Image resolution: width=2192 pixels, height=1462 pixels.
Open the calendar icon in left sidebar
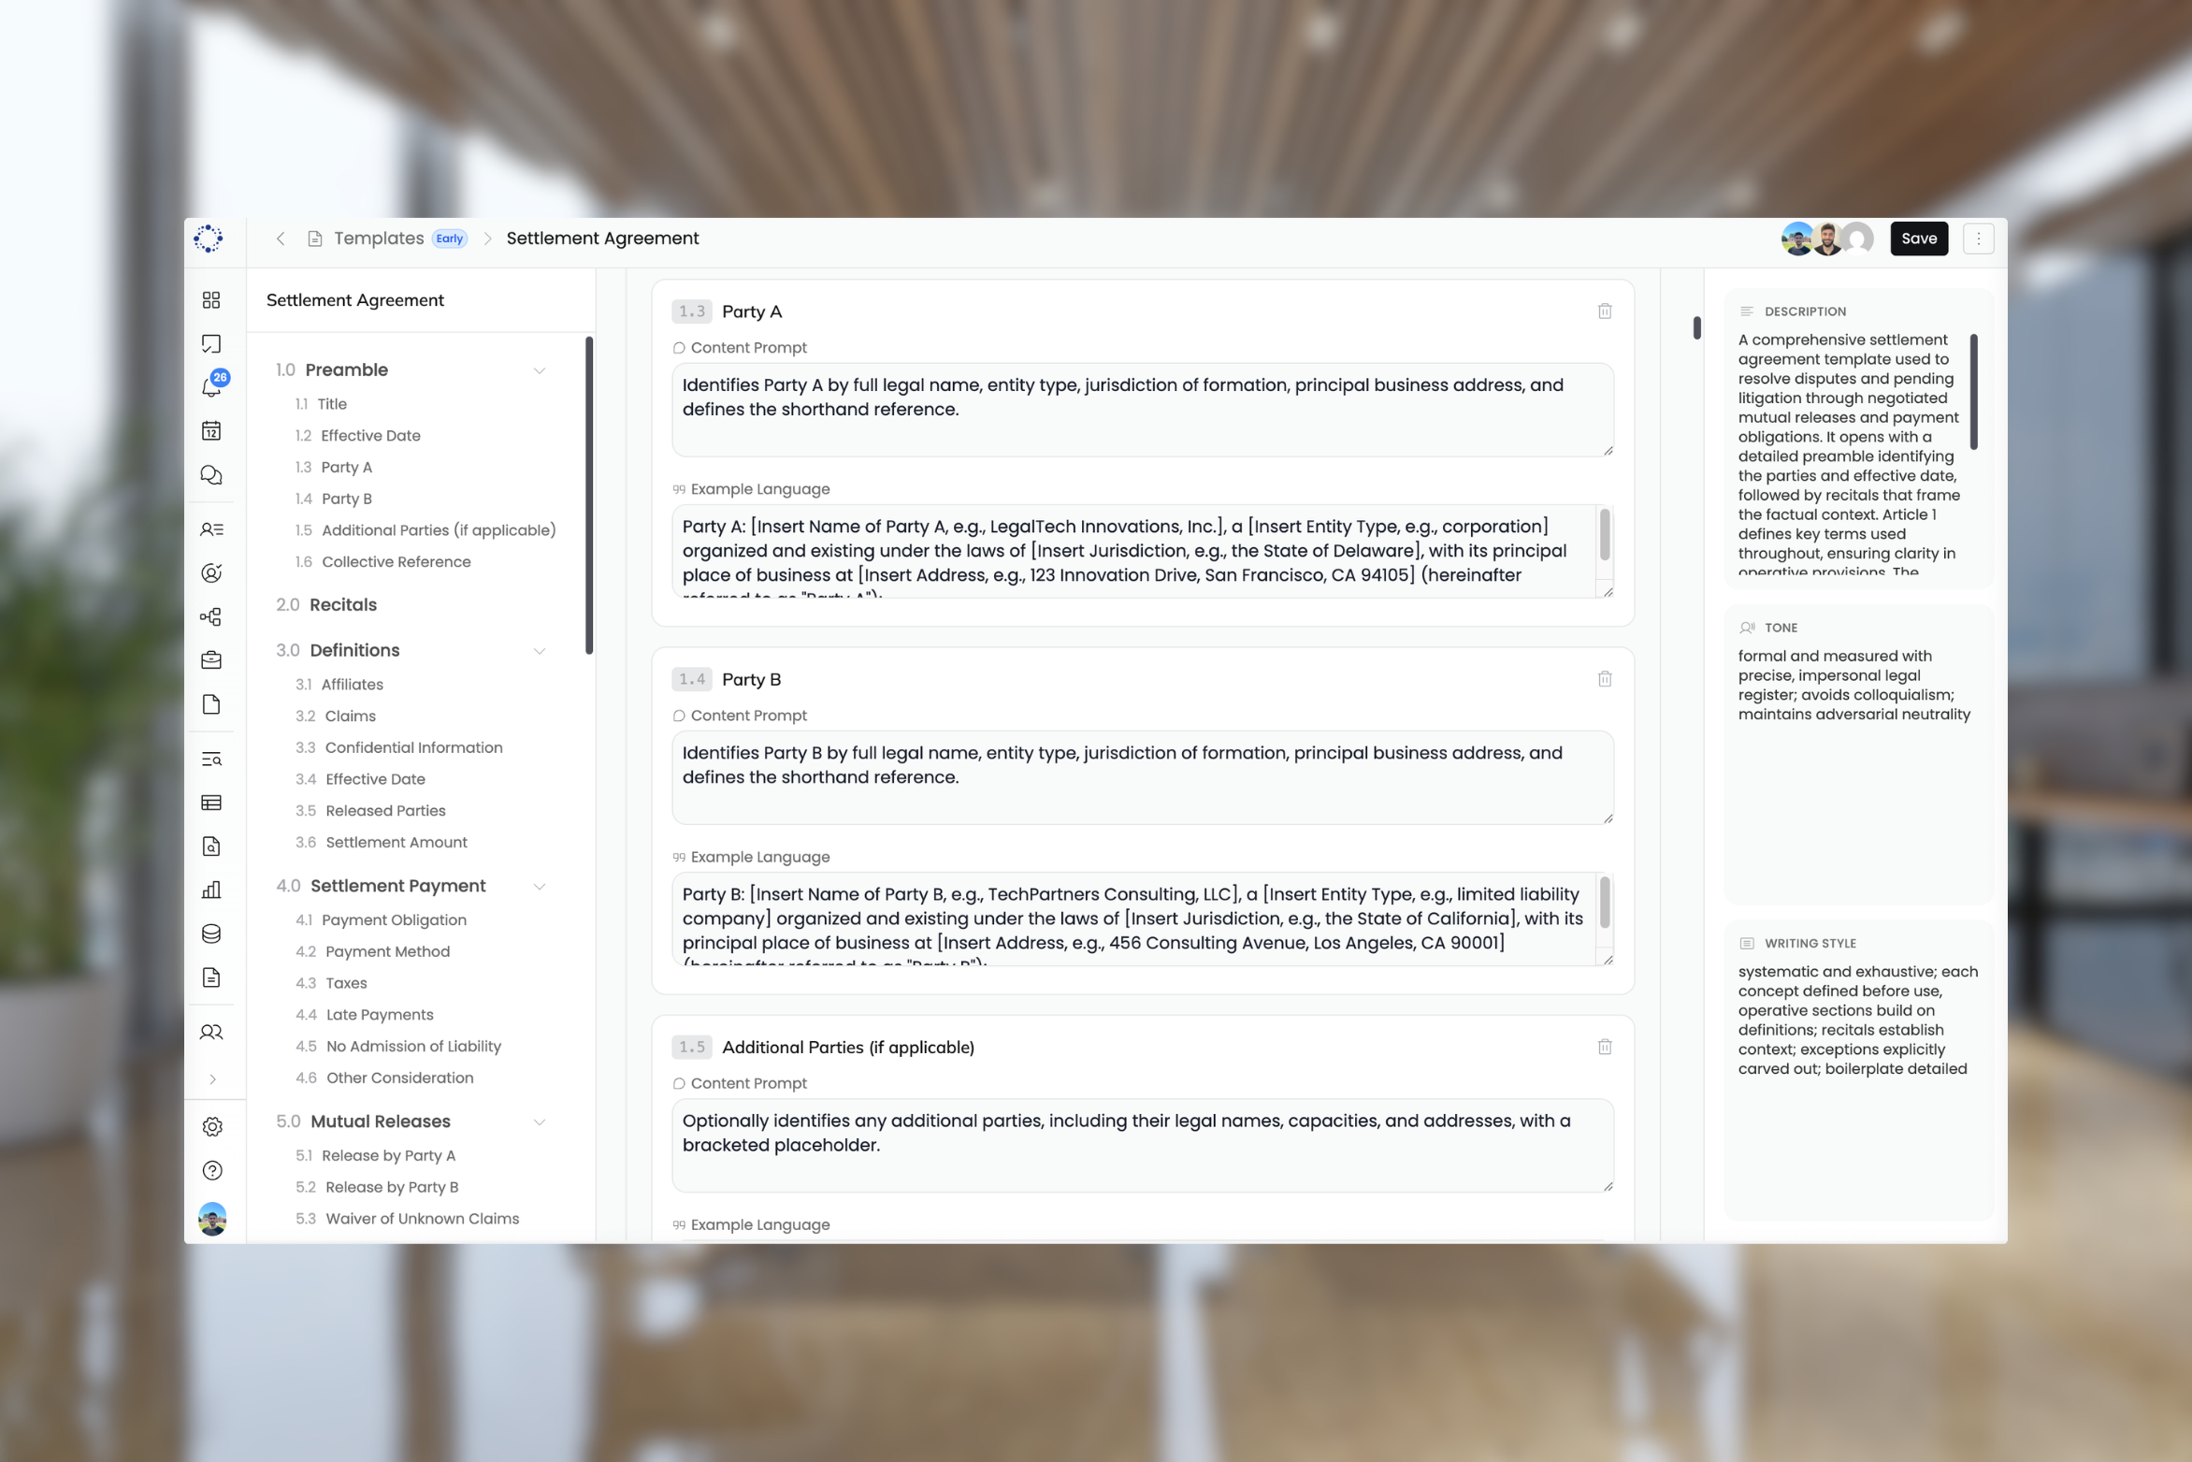(x=211, y=430)
